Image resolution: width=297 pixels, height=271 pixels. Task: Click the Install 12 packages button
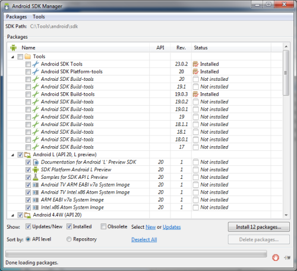[x=259, y=227]
